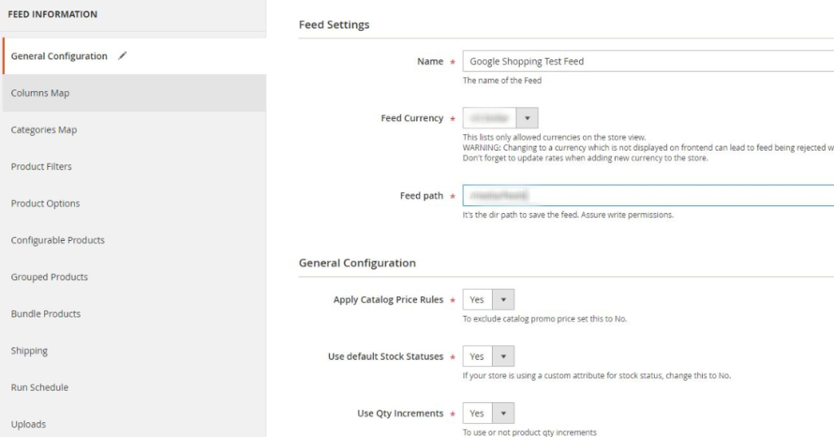Select the Product Options tab
Image resolution: width=834 pixels, height=437 pixels.
[134, 203]
